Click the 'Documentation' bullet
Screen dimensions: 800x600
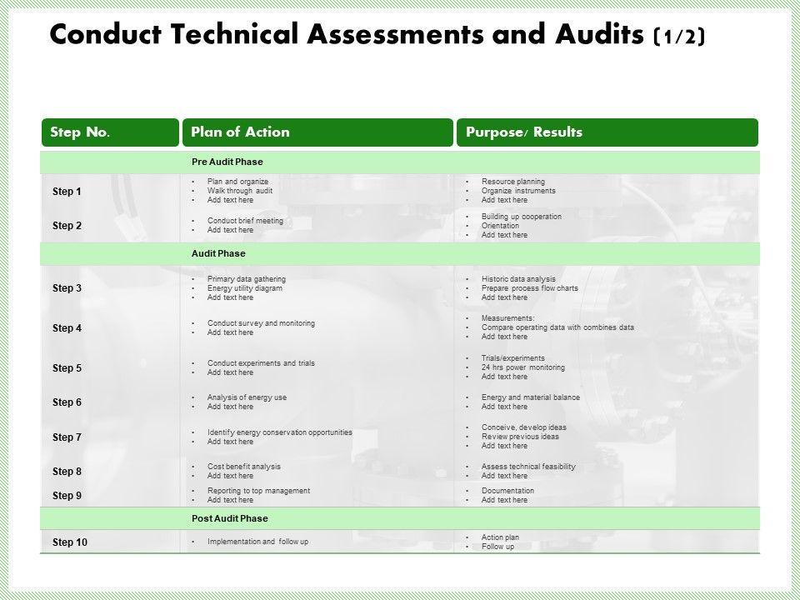tap(507, 491)
